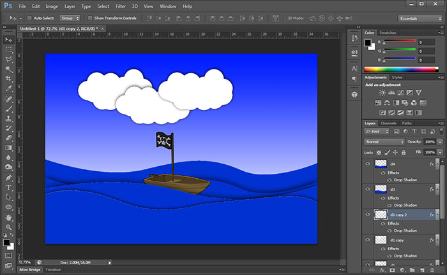Open the Timeline panel tab
Viewport: 447px width, 275px height.
coord(53,271)
